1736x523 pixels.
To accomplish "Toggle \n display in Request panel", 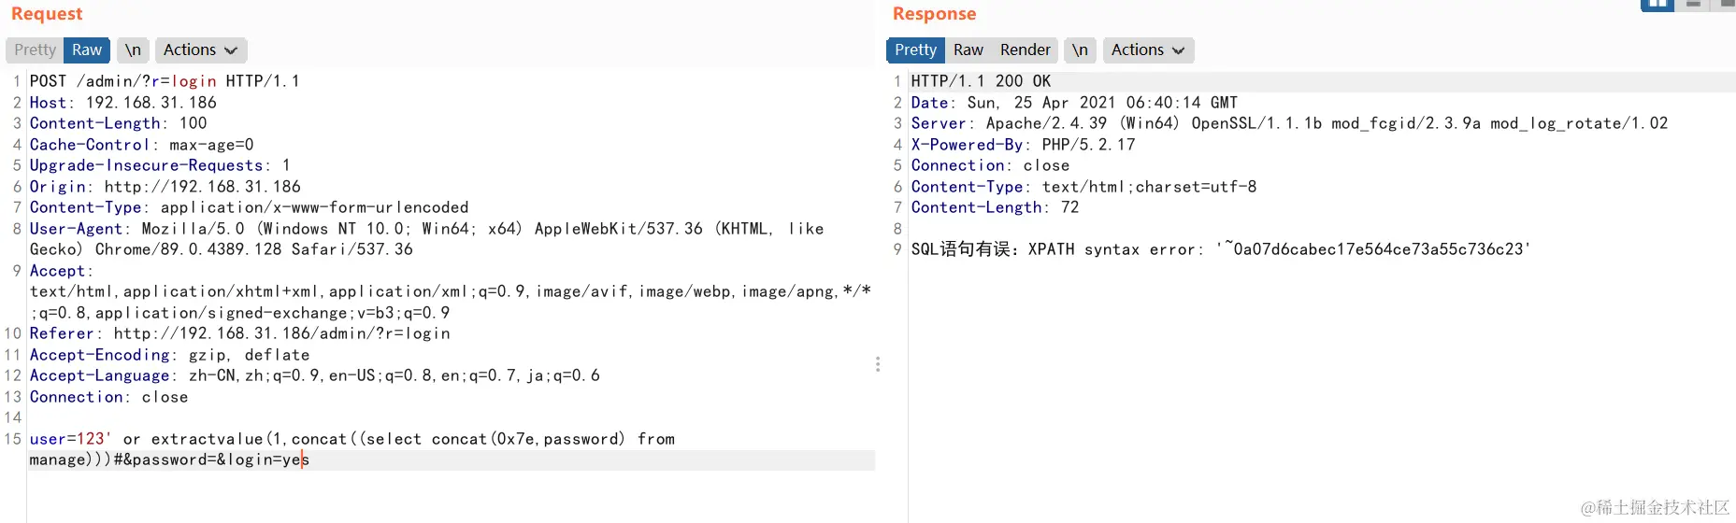I will tap(133, 49).
